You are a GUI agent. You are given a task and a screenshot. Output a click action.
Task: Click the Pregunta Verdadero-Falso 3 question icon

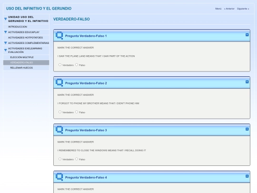[59, 130]
